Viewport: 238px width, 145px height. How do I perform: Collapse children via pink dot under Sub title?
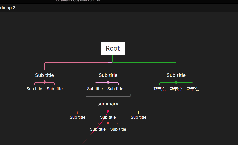[x=45, y=82]
